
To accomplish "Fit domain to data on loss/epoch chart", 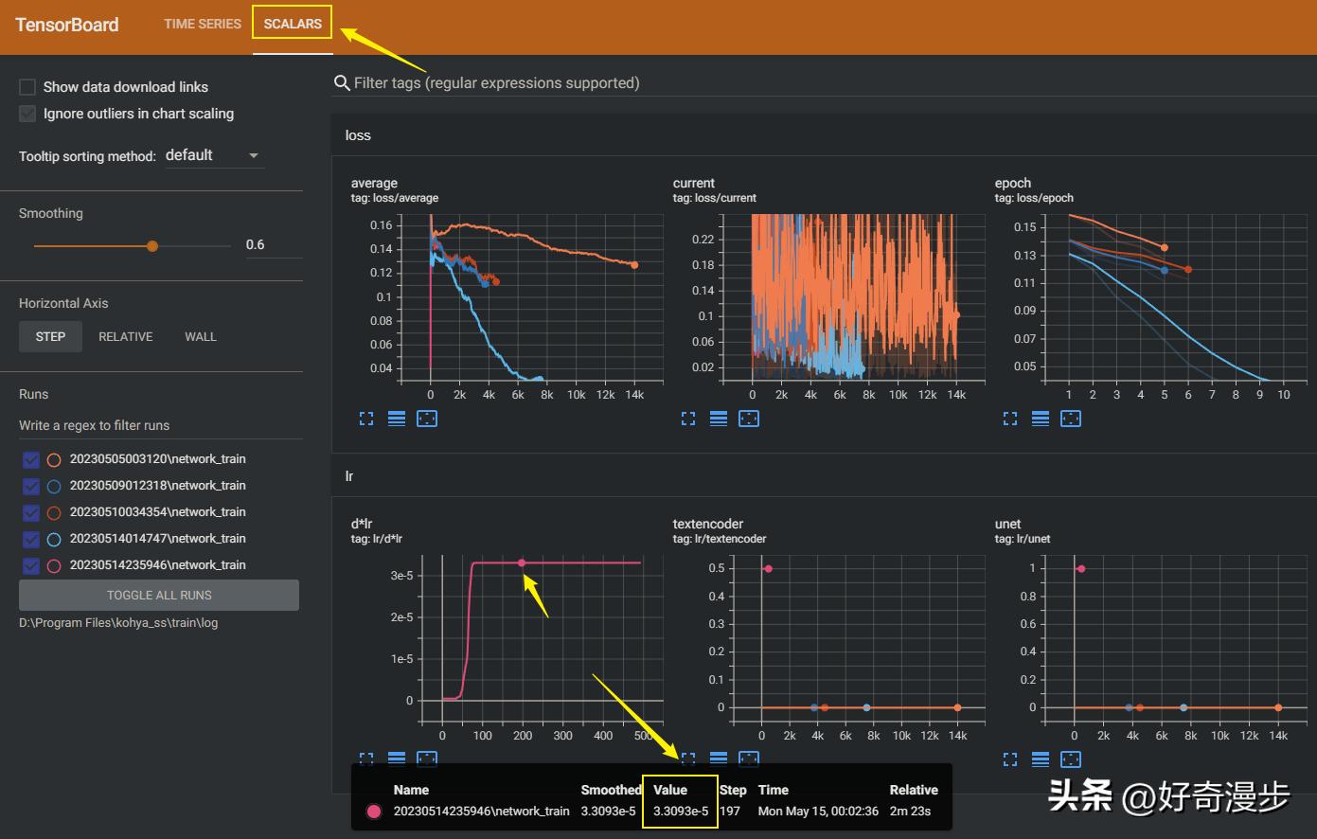I will (1071, 419).
